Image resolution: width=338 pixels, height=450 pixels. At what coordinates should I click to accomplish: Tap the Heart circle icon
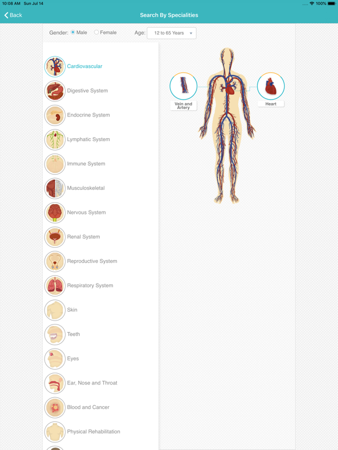271,86
